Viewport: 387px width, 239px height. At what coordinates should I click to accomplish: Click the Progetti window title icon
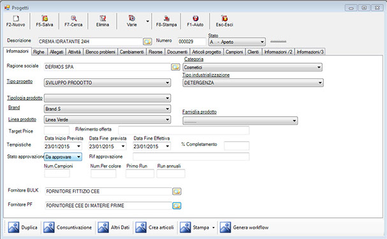point(7,8)
